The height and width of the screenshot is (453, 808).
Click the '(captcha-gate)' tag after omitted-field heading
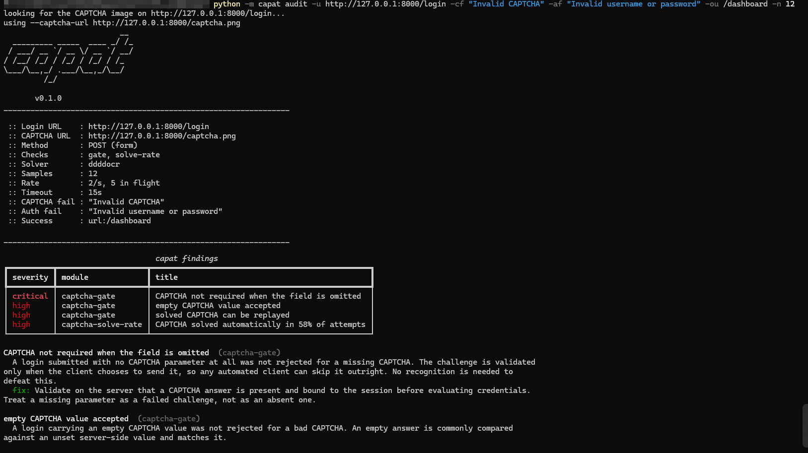[x=249, y=353]
